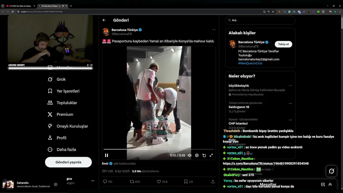The image size is (343, 193).
Task: Open the @BarcelonaTR handle on the post
Action: coord(122,34)
